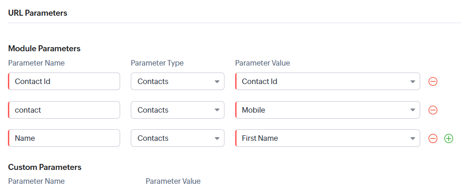Add a new module parameter row
The image size is (461, 187).
point(448,138)
